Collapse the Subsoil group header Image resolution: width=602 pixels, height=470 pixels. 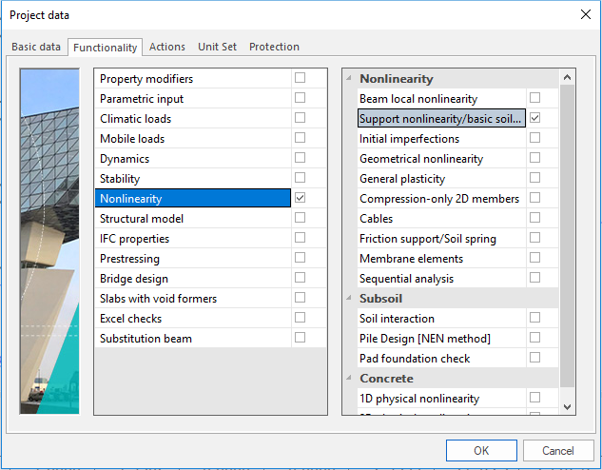350,299
